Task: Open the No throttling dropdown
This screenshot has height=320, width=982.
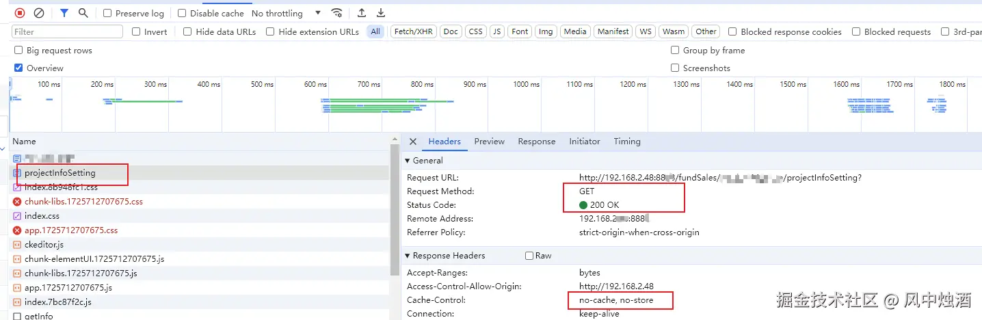Action: click(x=287, y=13)
